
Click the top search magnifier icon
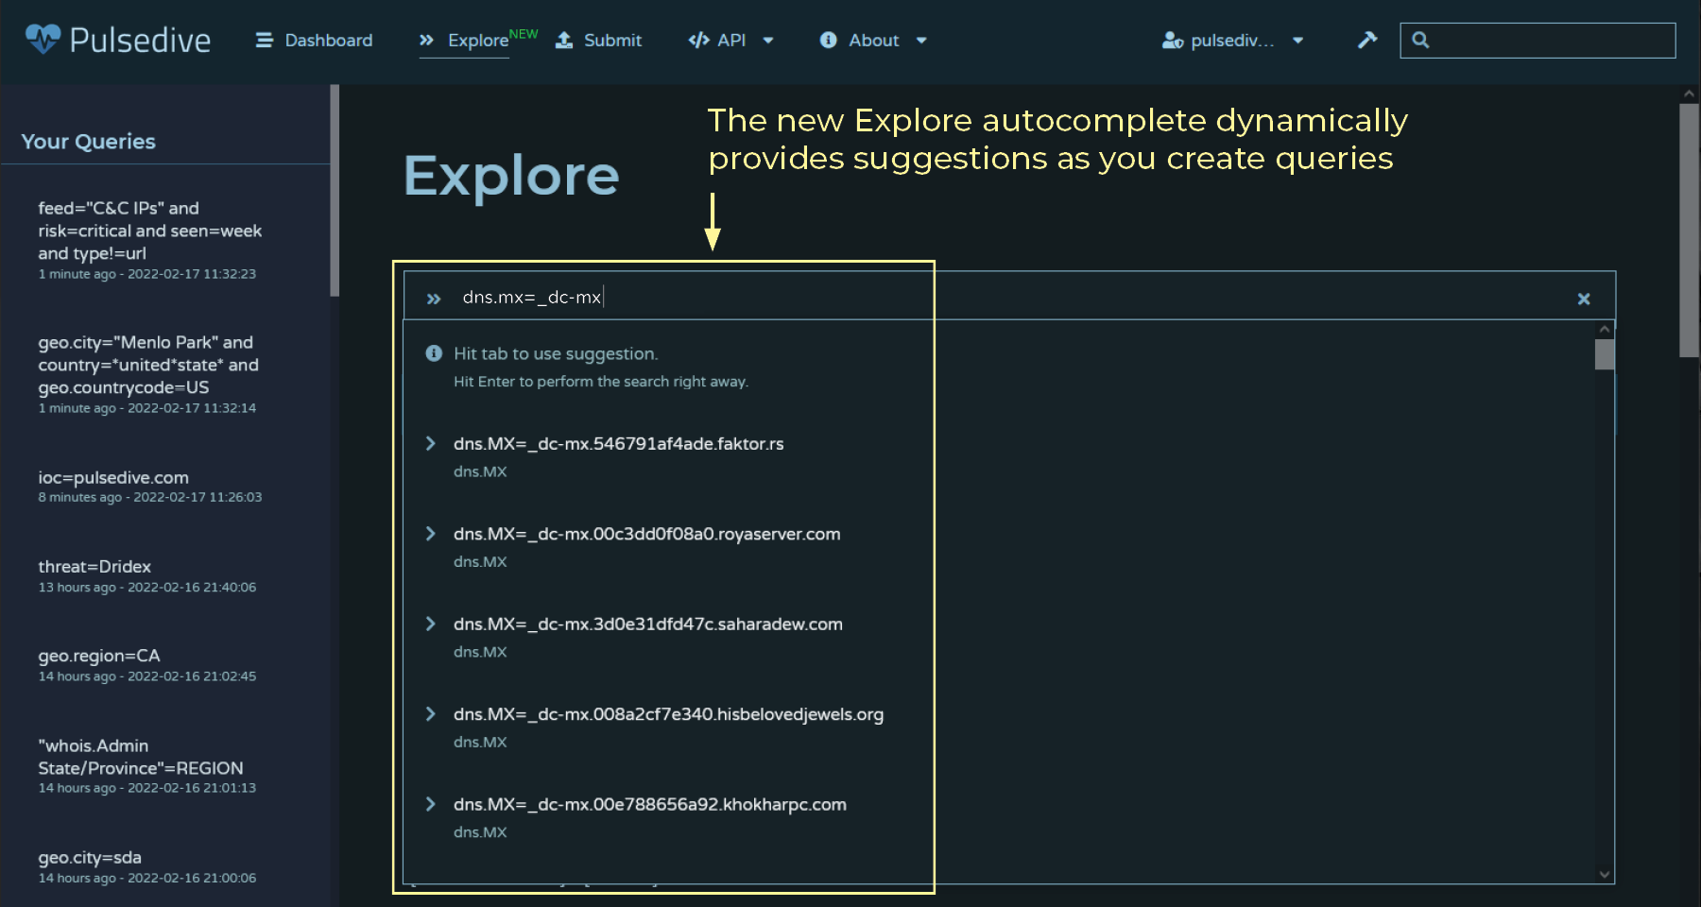[x=1420, y=40]
